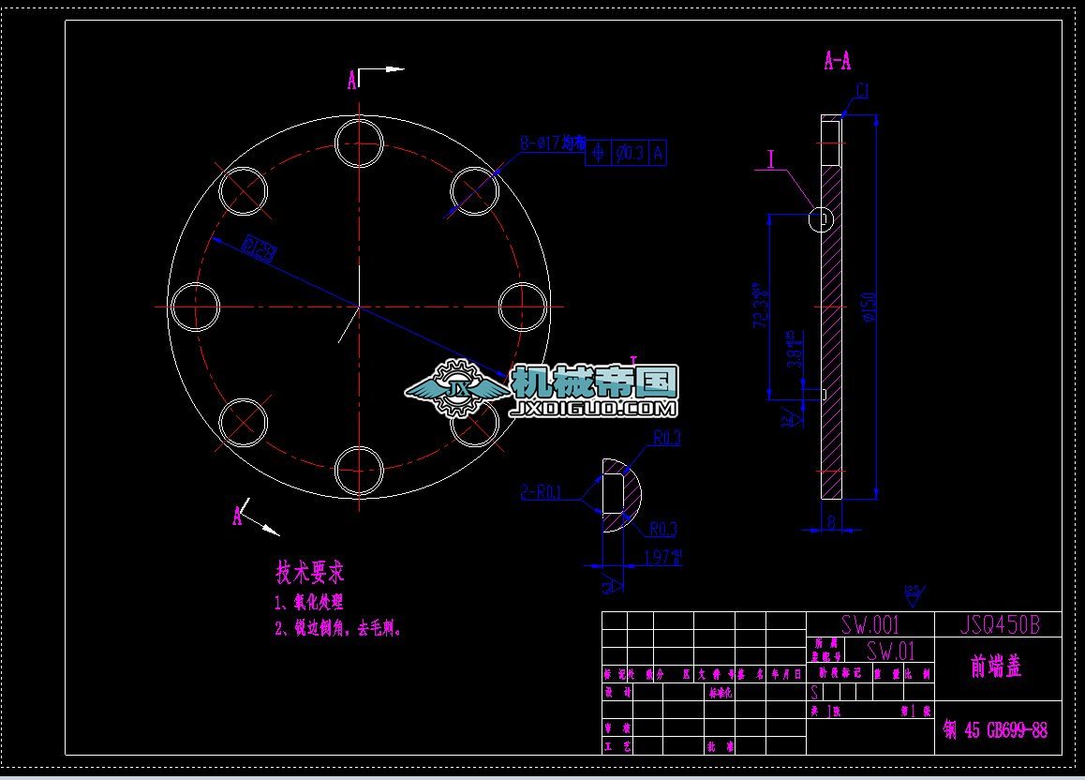The image size is (1085, 780).
Task: Click the C1 chamfer callout on the section view
Action: (x=863, y=88)
